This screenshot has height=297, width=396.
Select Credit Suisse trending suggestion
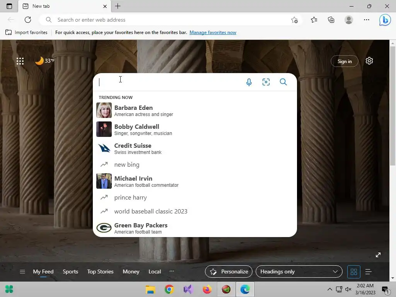(195, 148)
